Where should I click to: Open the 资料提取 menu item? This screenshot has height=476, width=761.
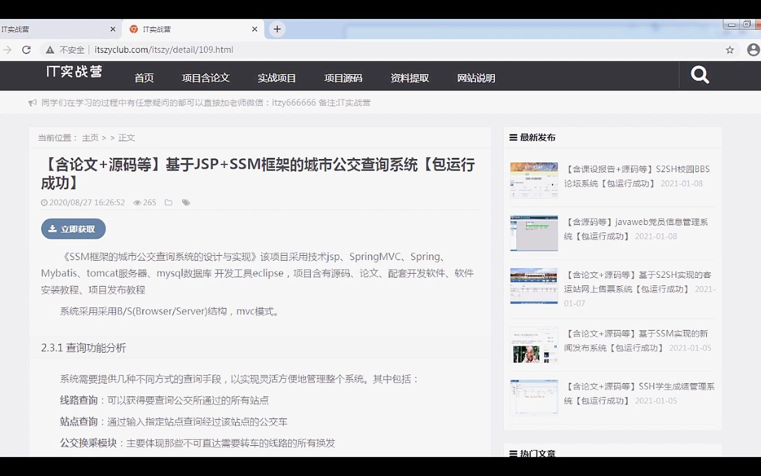click(410, 78)
